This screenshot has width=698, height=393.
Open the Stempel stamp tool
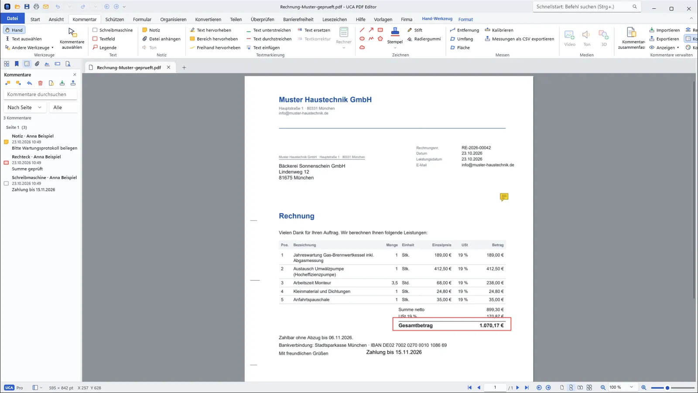coord(395,36)
